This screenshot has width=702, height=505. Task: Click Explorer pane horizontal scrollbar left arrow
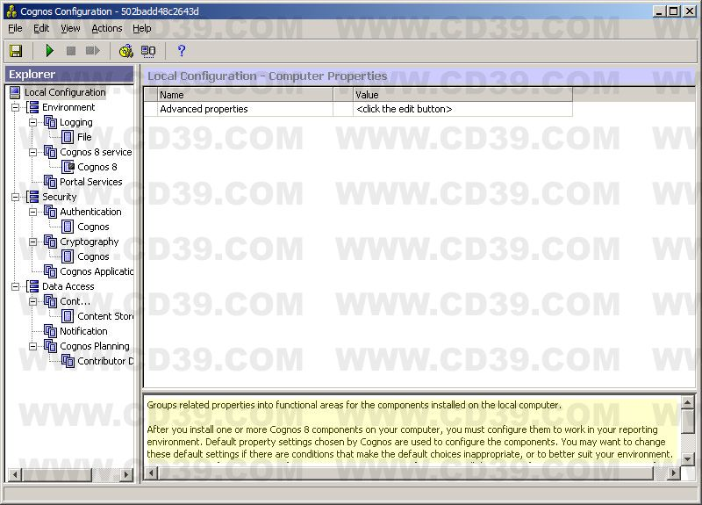15,474
